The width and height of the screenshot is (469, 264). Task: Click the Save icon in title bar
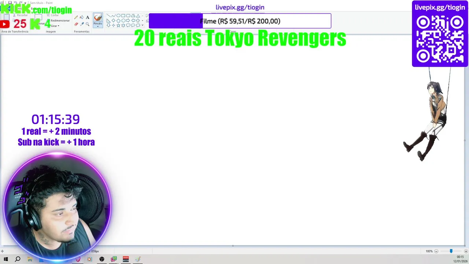[10, 3]
